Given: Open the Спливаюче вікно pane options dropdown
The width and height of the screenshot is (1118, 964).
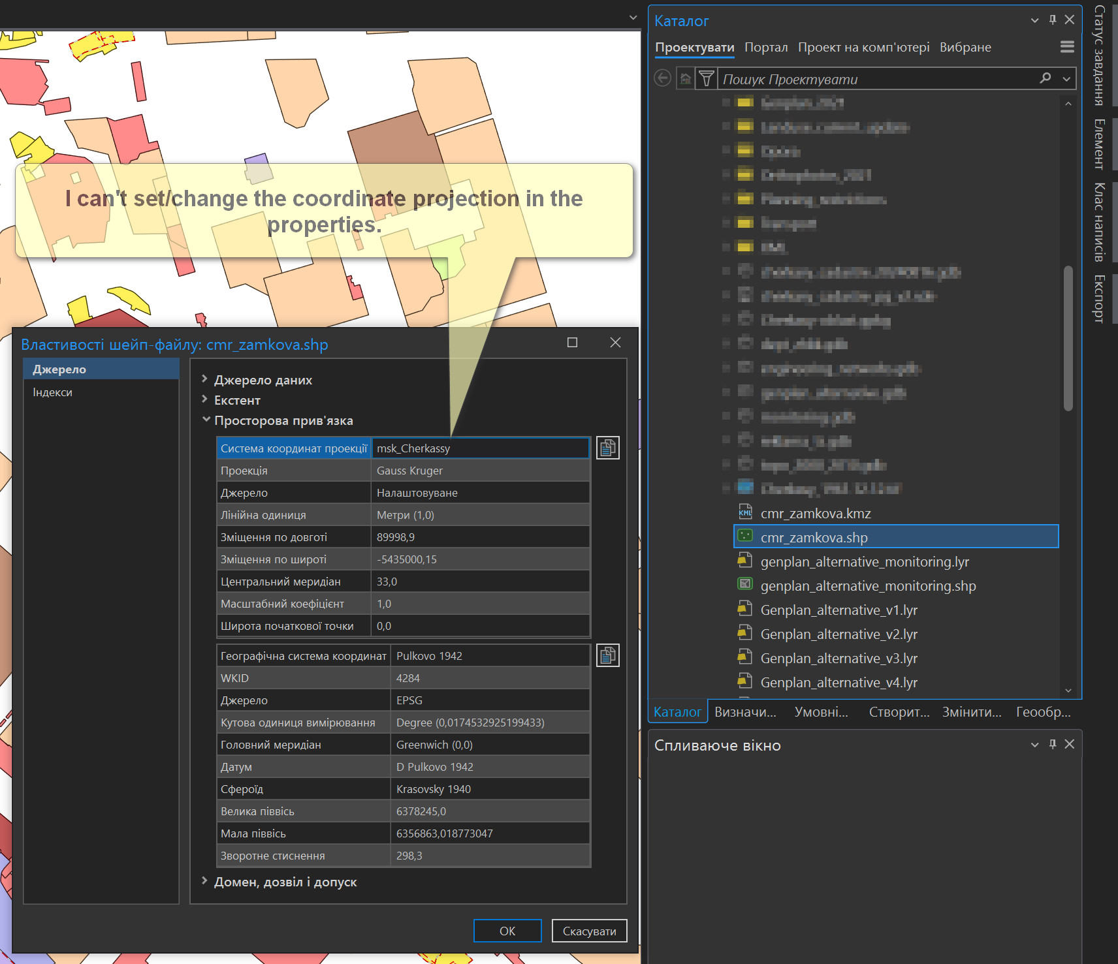Looking at the screenshot, I should pyautogui.click(x=1034, y=745).
